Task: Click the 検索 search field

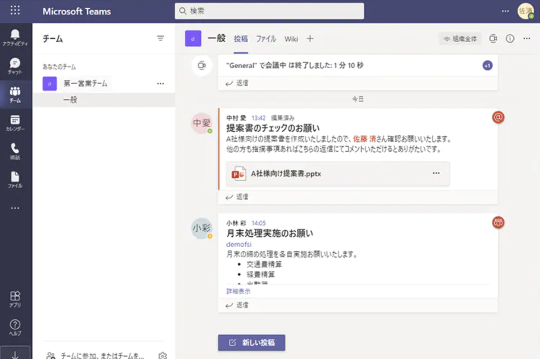Action: (269, 11)
